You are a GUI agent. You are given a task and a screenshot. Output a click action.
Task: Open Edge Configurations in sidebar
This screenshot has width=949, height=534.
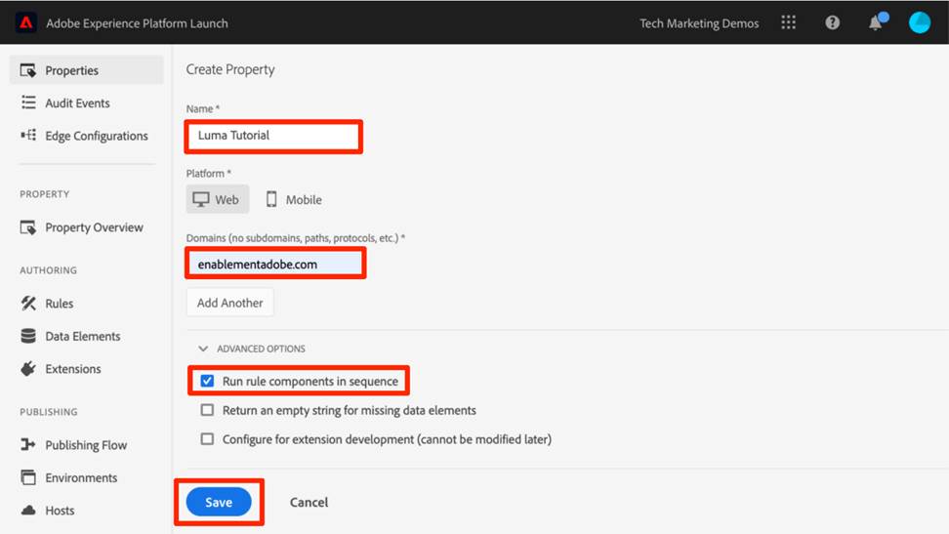tap(96, 136)
